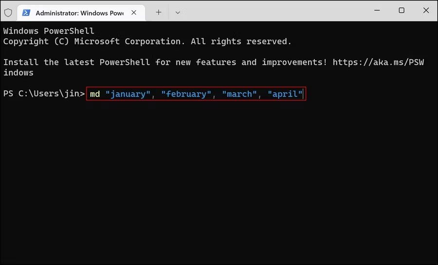Image resolution: width=438 pixels, height=265 pixels.
Task: Click the shield icon in title bar
Action: 8,13
